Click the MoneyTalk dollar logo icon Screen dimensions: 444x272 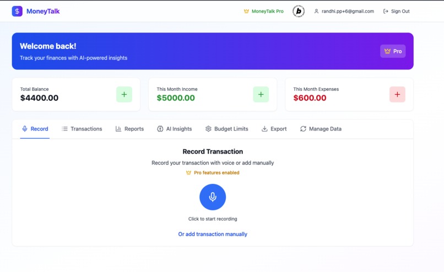(x=17, y=12)
